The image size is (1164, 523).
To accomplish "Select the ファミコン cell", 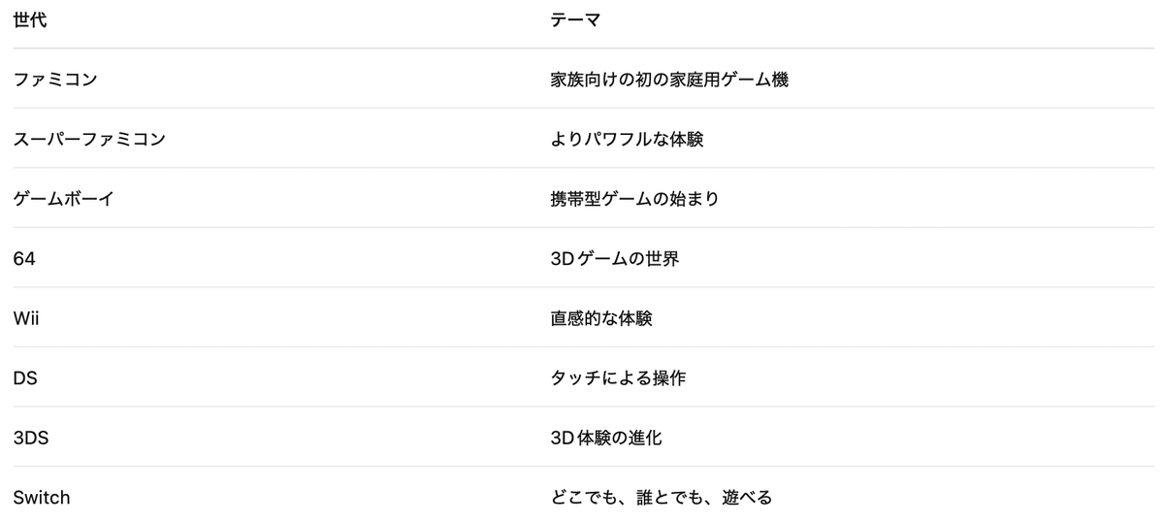I will click(55, 80).
